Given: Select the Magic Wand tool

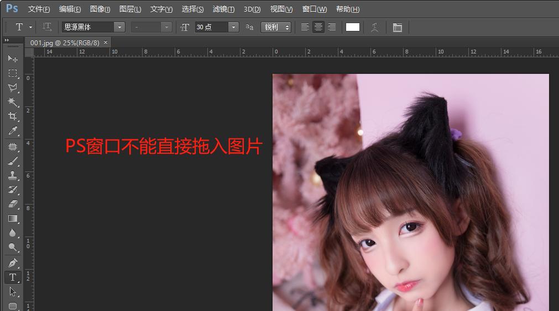Looking at the screenshot, I should [x=13, y=102].
